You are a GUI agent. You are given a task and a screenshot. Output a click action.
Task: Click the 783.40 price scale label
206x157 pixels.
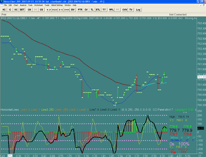coord(202,23)
